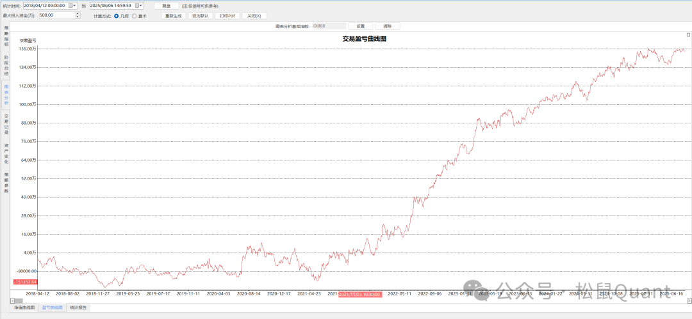Click the left scroll arrow under chart
Viewport: 692px width, 319px height.
12,300
